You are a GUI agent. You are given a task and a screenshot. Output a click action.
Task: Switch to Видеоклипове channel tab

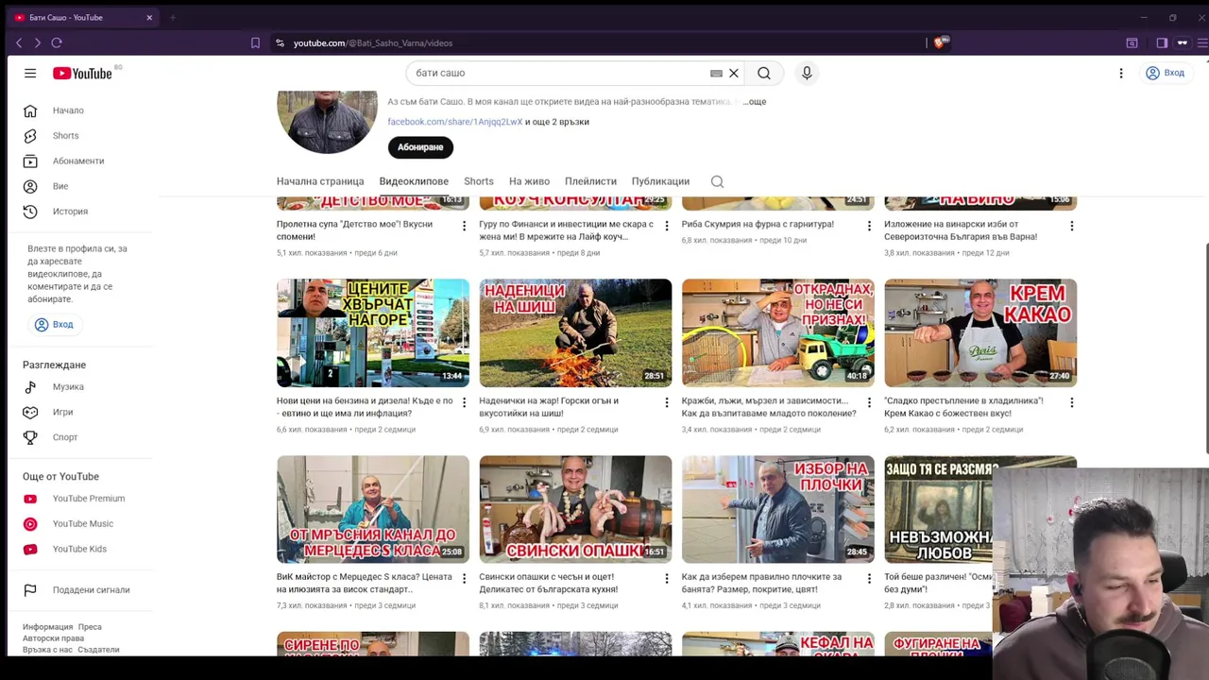click(414, 181)
